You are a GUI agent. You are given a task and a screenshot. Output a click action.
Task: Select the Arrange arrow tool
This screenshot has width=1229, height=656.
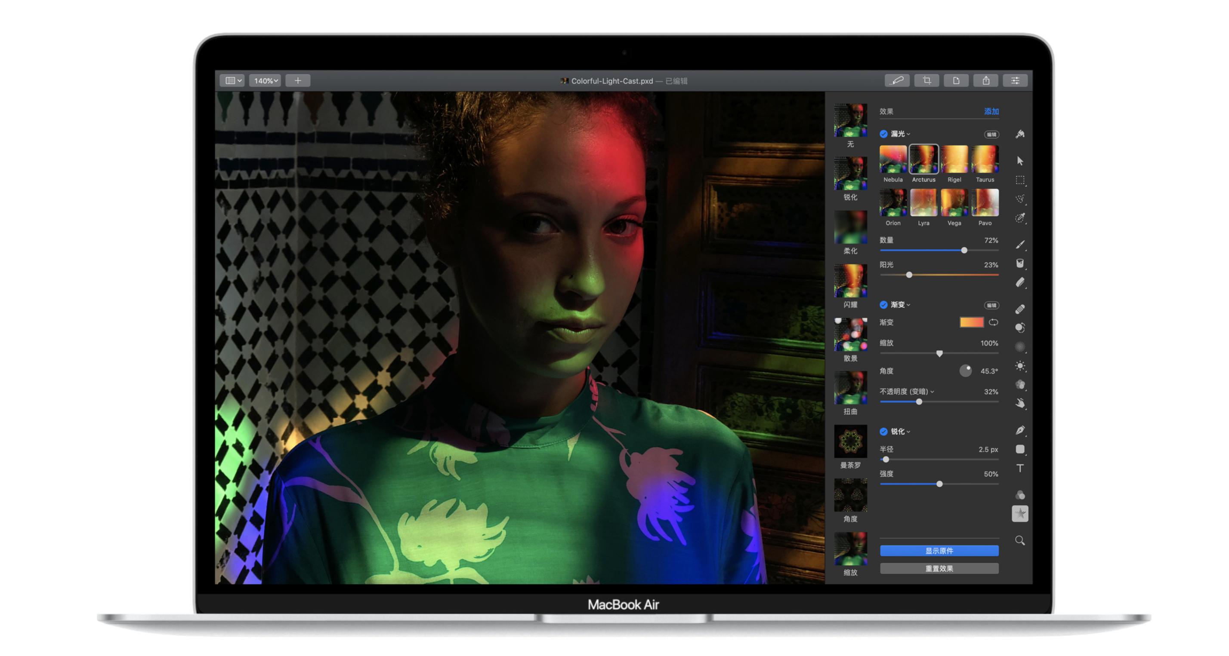1021,162
